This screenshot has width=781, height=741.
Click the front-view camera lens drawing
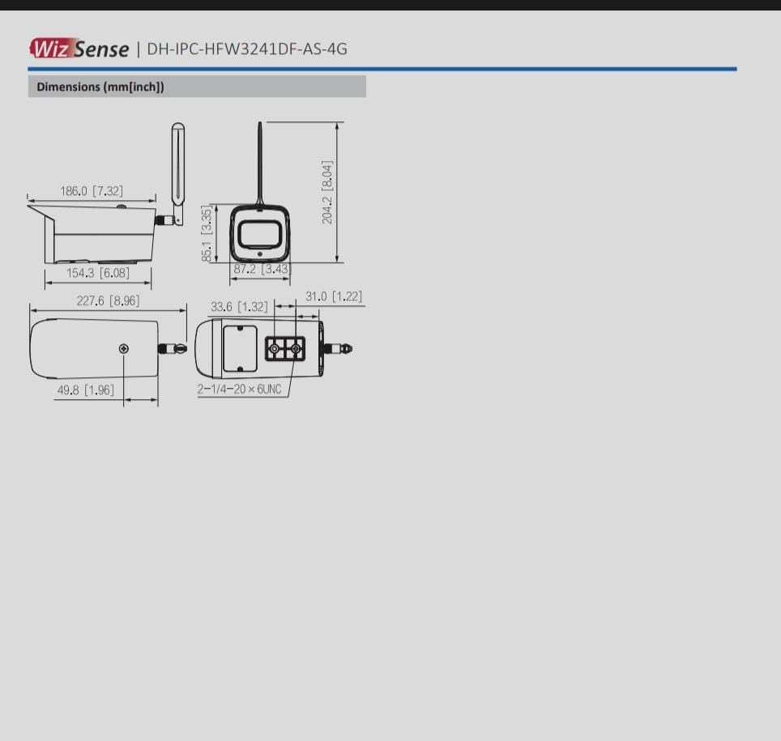tap(259, 234)
